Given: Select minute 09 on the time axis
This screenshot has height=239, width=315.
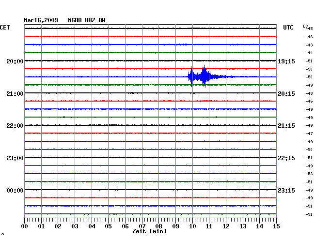Looking at the screenshot, I should pos(175,226).
